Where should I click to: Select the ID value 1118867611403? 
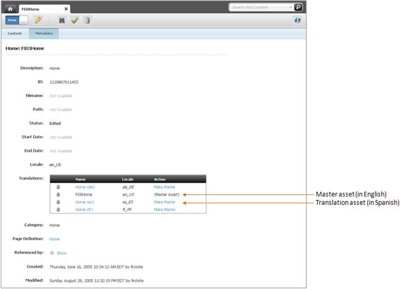(x=64, y=82)
